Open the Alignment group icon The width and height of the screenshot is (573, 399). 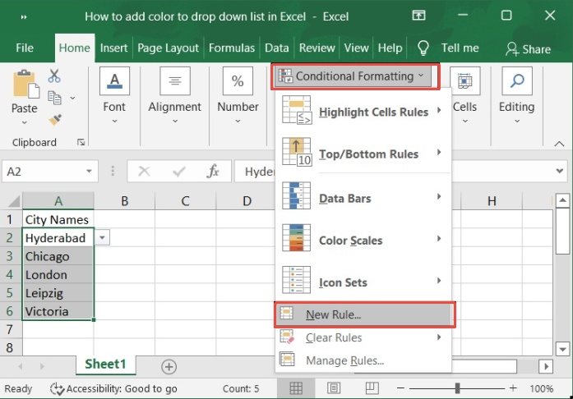click(175, 80)
